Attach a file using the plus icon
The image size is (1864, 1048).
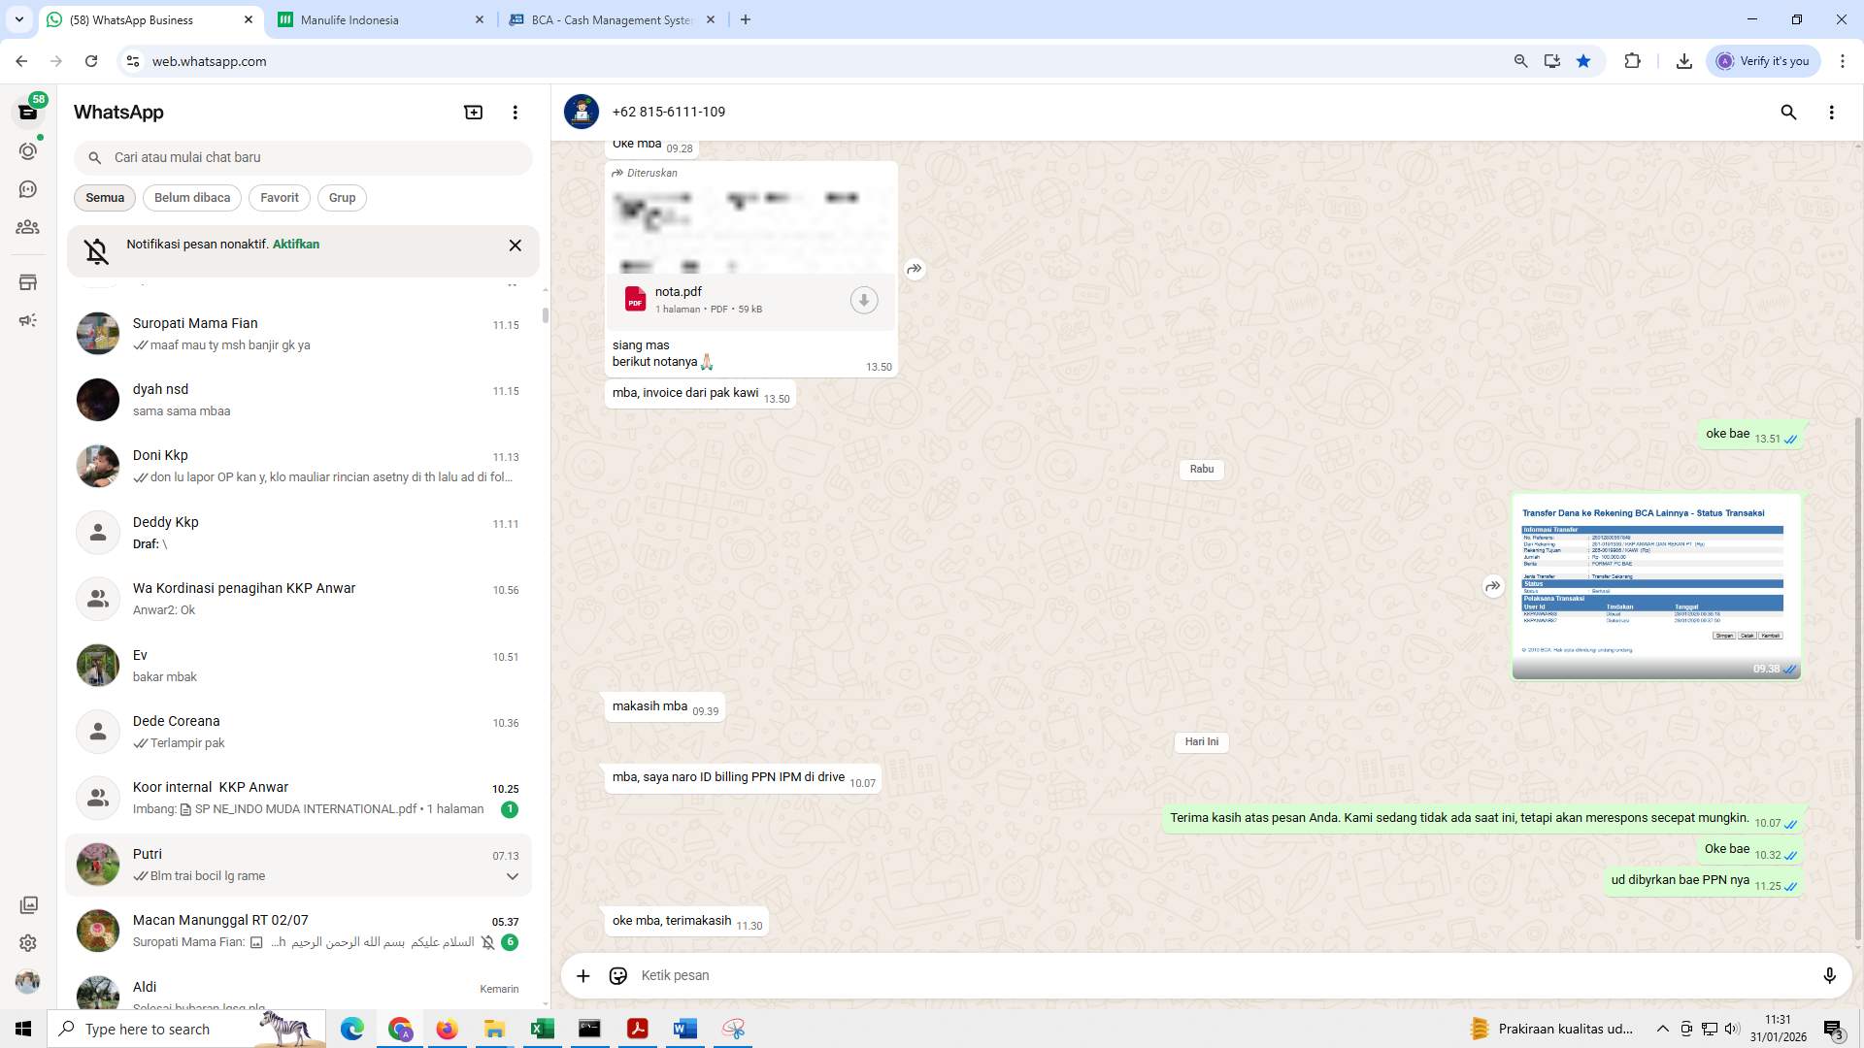pyautogui.click(x=582, y=975)
